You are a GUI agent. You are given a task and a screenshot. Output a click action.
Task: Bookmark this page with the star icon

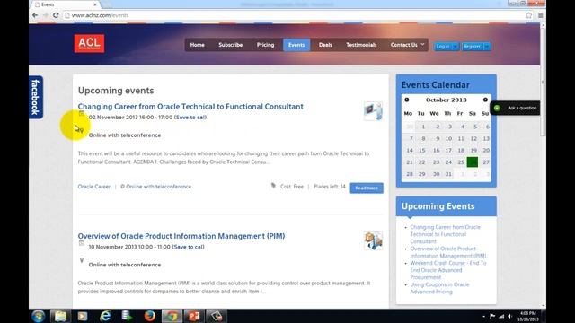tap(528, 15)
